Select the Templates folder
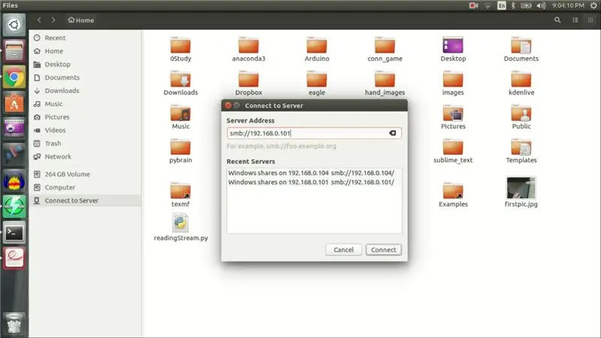 521,151
